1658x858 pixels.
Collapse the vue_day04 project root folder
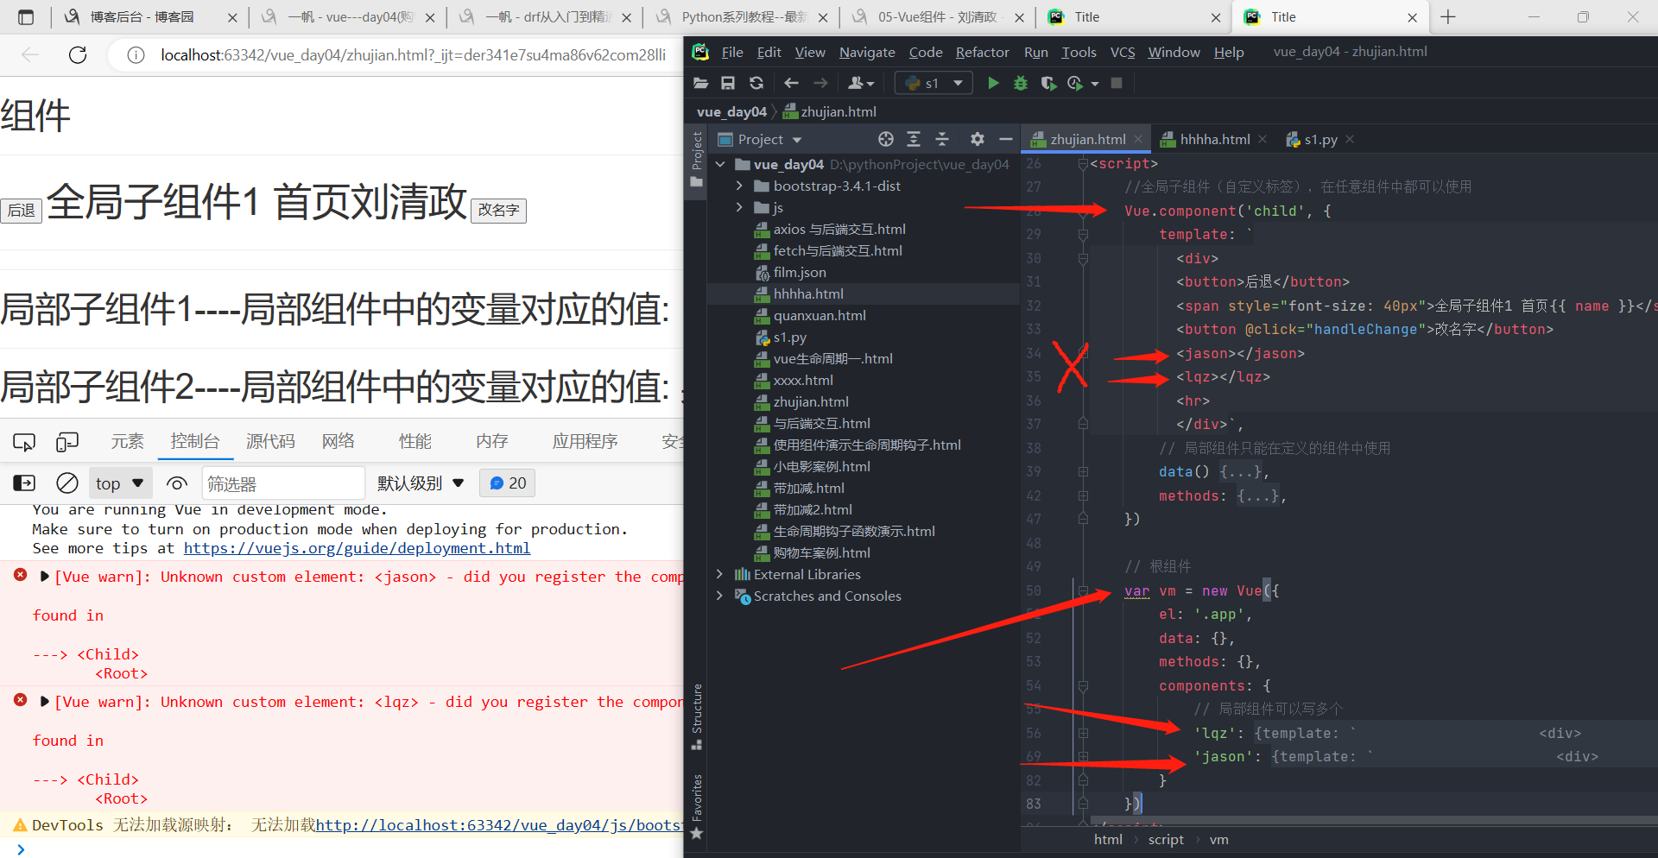pyautogui.click(x=720, y=164)
